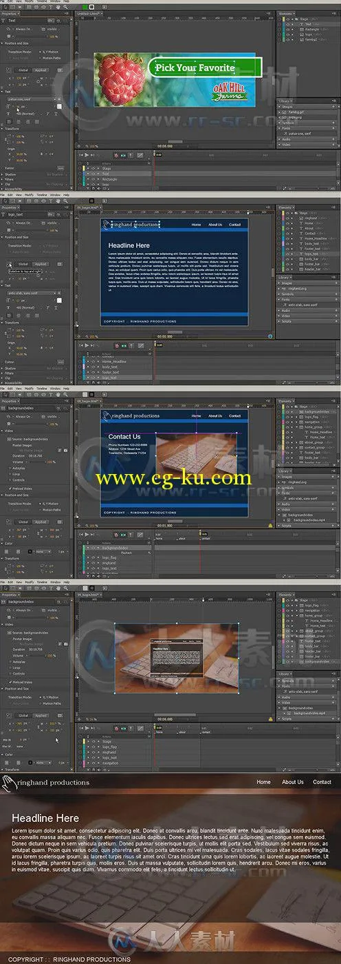Click 'COPYRIGHT :: RINGHAND PRODUCTIONS' footer in preview

coord(69,958)
